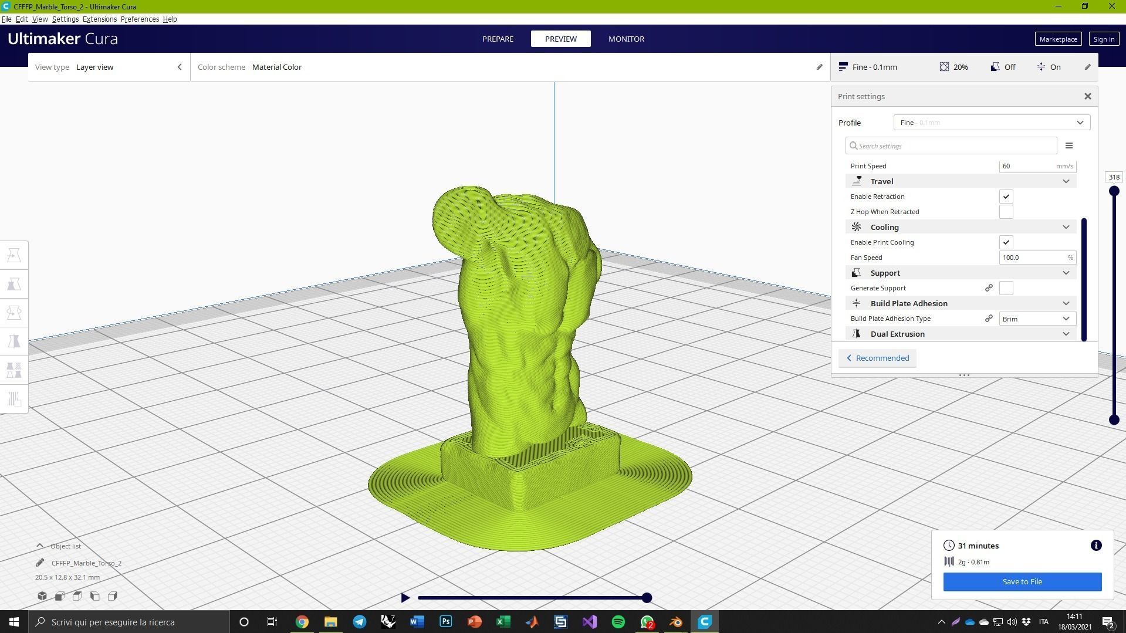Open the Extensions menu
Image resolution: width=1126 pixels, height=633 pixels.
tap(100, 19)
